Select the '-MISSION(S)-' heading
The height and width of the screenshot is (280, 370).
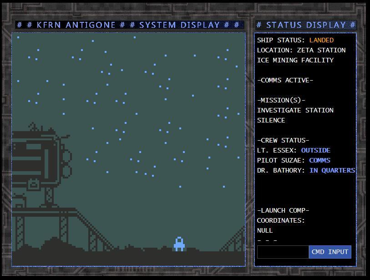[x=281, y=100]
